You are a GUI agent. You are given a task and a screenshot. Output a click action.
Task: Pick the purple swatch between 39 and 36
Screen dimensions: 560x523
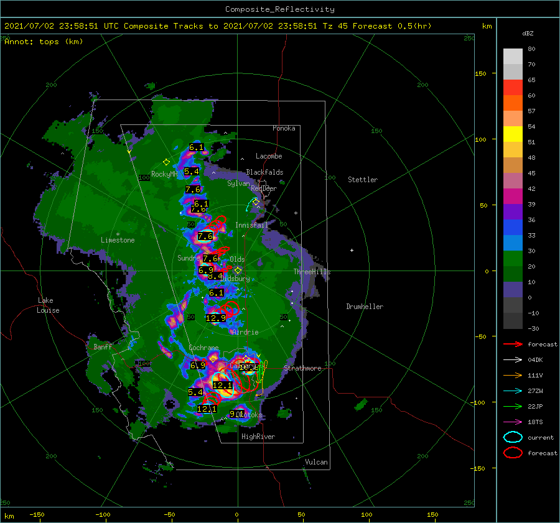click(x=513, y=211)
